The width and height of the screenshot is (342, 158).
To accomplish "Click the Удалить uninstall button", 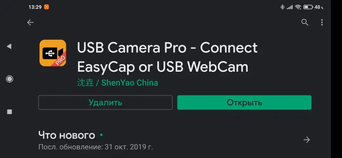I will pos(105,102).
